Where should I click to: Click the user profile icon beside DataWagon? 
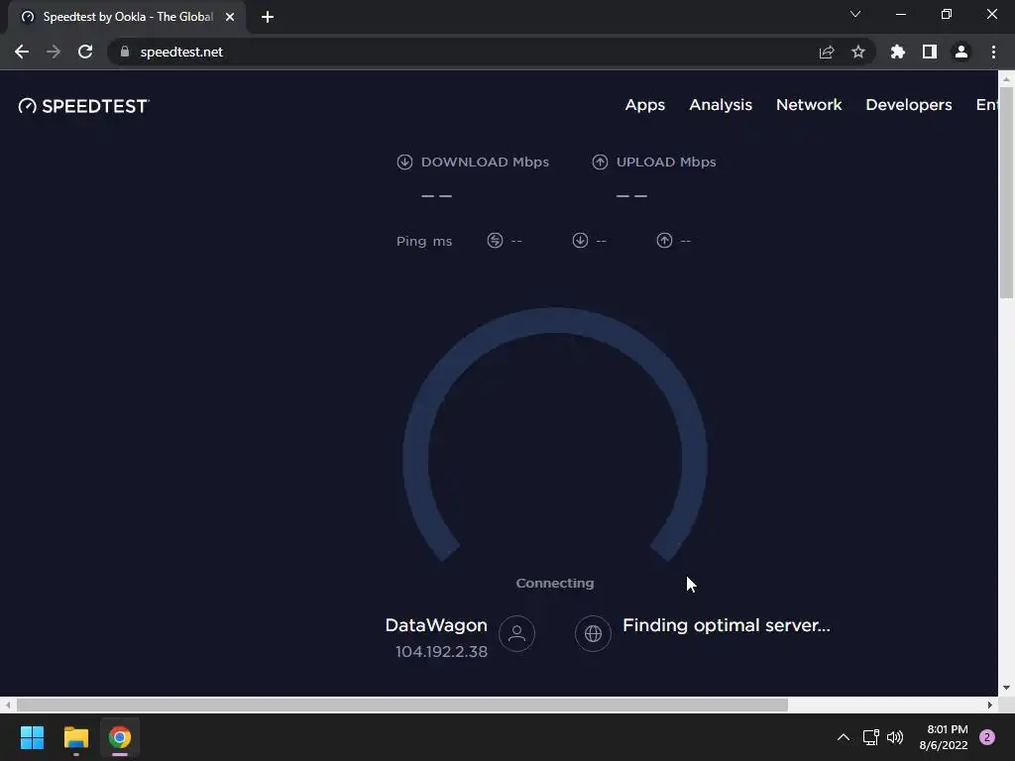(516, 633)
